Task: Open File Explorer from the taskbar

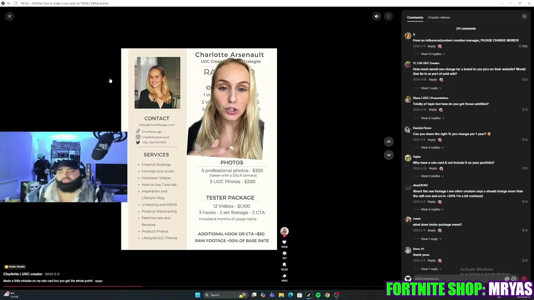Action: click(281, 295)
